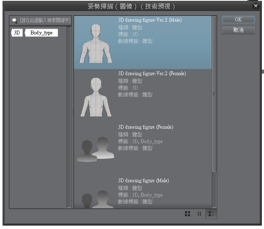Click the material list vertical scrollbar handle
The width and height of the screenshot is (264, 229).
[214, 94]
